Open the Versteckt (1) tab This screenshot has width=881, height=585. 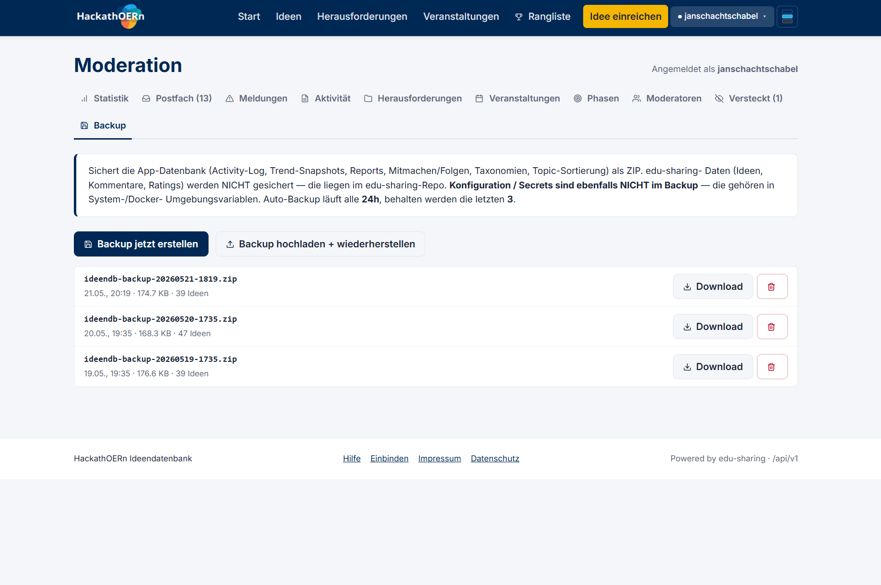point(749,99)
